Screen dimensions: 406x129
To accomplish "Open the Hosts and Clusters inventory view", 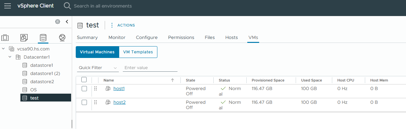I will click(x=5, y=38).
